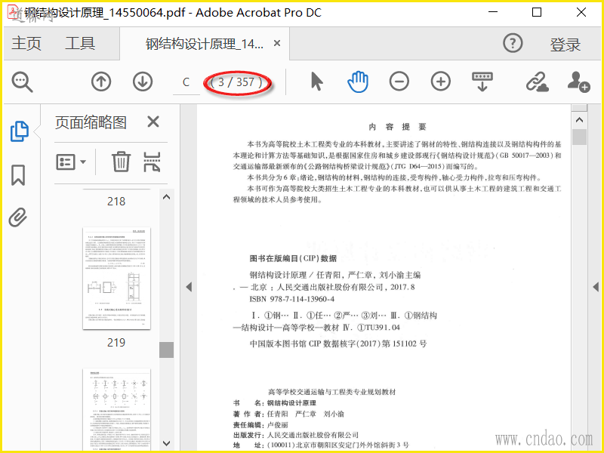Delete selected pages with trash icon

(x=121, y=162)
